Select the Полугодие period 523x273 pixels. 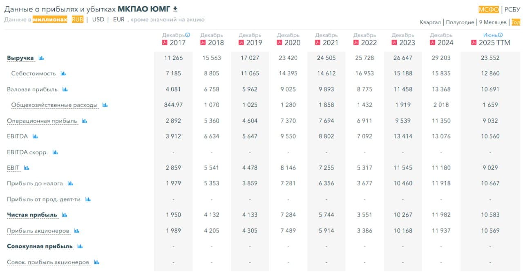click(x=460, y=22)
